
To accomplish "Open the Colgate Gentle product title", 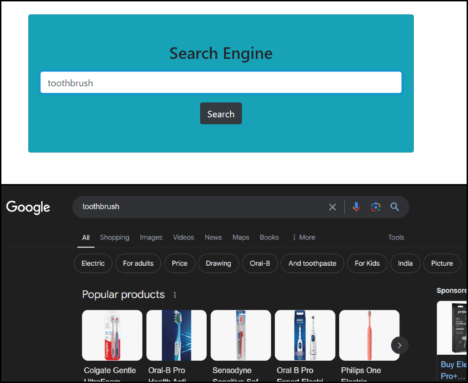I will coord(110,375).
